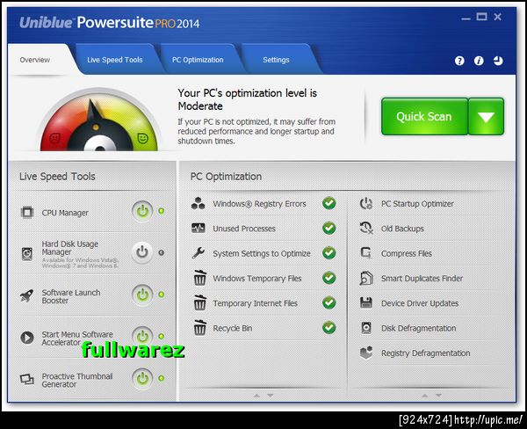527x429 pixels.
Task: Click the CPU Manager chip icon
Action: point(27,213)
